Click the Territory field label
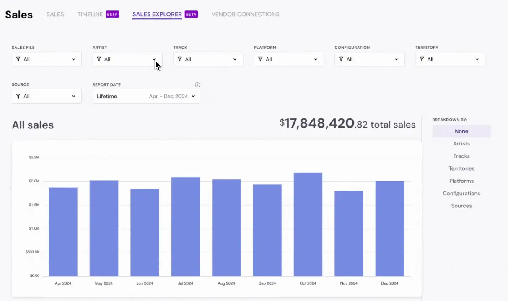508x301 pixels. (x=427, y=48)
